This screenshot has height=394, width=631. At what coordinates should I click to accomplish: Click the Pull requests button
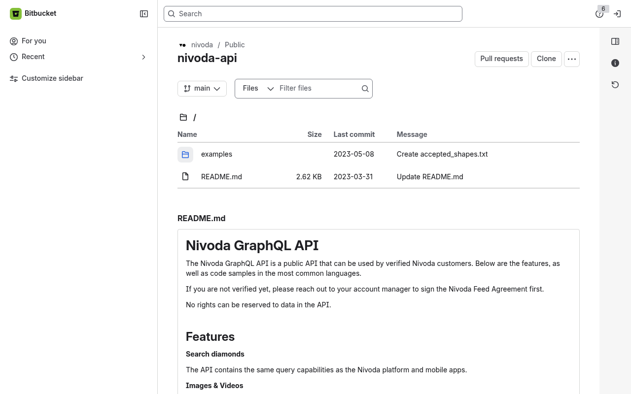[x=502, y=59]
